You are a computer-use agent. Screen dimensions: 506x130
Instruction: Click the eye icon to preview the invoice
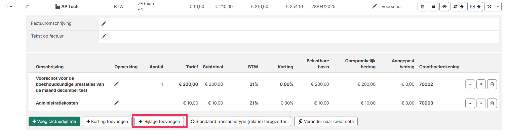coord(444,6)
